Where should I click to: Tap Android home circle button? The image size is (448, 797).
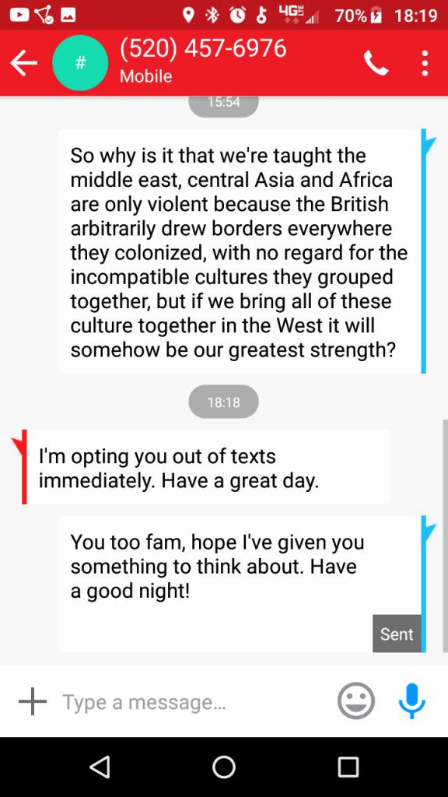coord(223,767)
